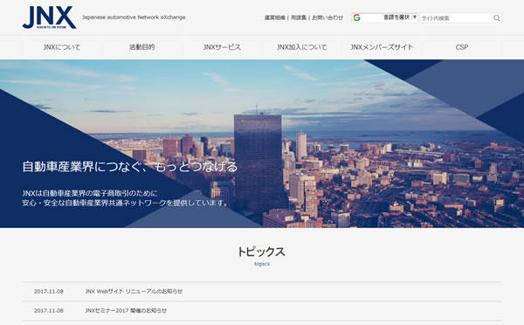Click the Japanese automotive Network eXchange tagline
Image resolution: width=524 pixels, height=325 pixels.
(134, 17)
